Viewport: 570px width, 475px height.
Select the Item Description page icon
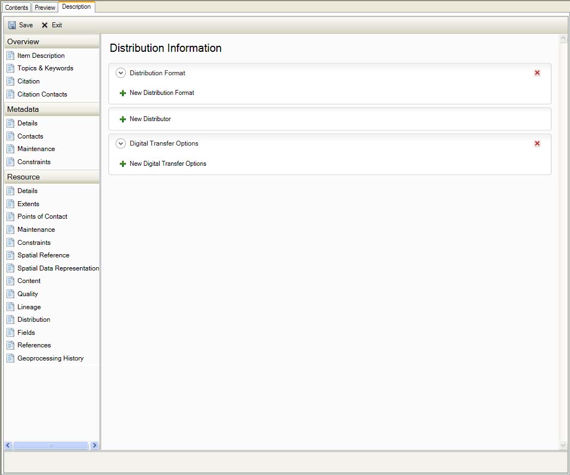[10, 55]
